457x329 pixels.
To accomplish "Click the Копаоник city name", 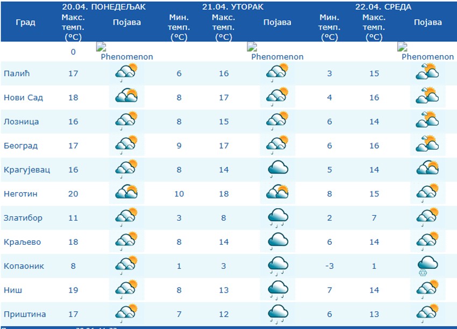I will pyautogui.click(x=24, y=266).
